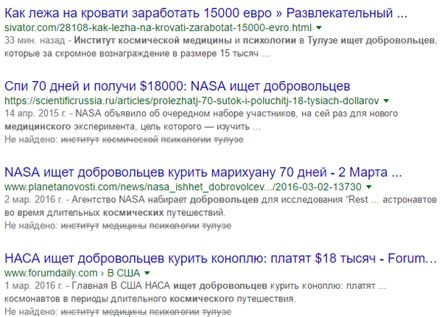Expand the dropdown arrow after 'В США' breadcrumb
Image resolution: width=442 pixels, height=317 pixels.
coord(150,274)
